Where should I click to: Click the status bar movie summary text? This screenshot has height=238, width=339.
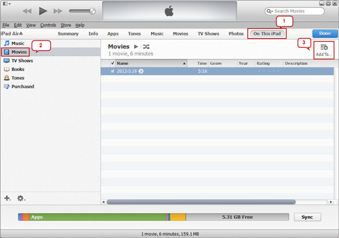[x=170, y=234]
